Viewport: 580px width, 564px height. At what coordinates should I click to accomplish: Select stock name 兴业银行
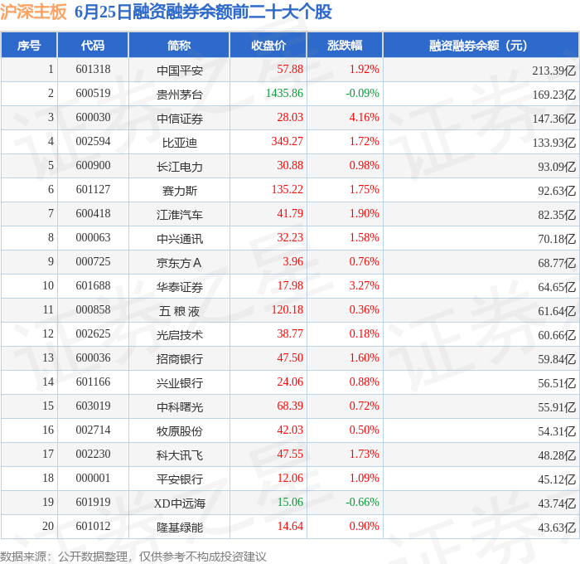[180, 383]
